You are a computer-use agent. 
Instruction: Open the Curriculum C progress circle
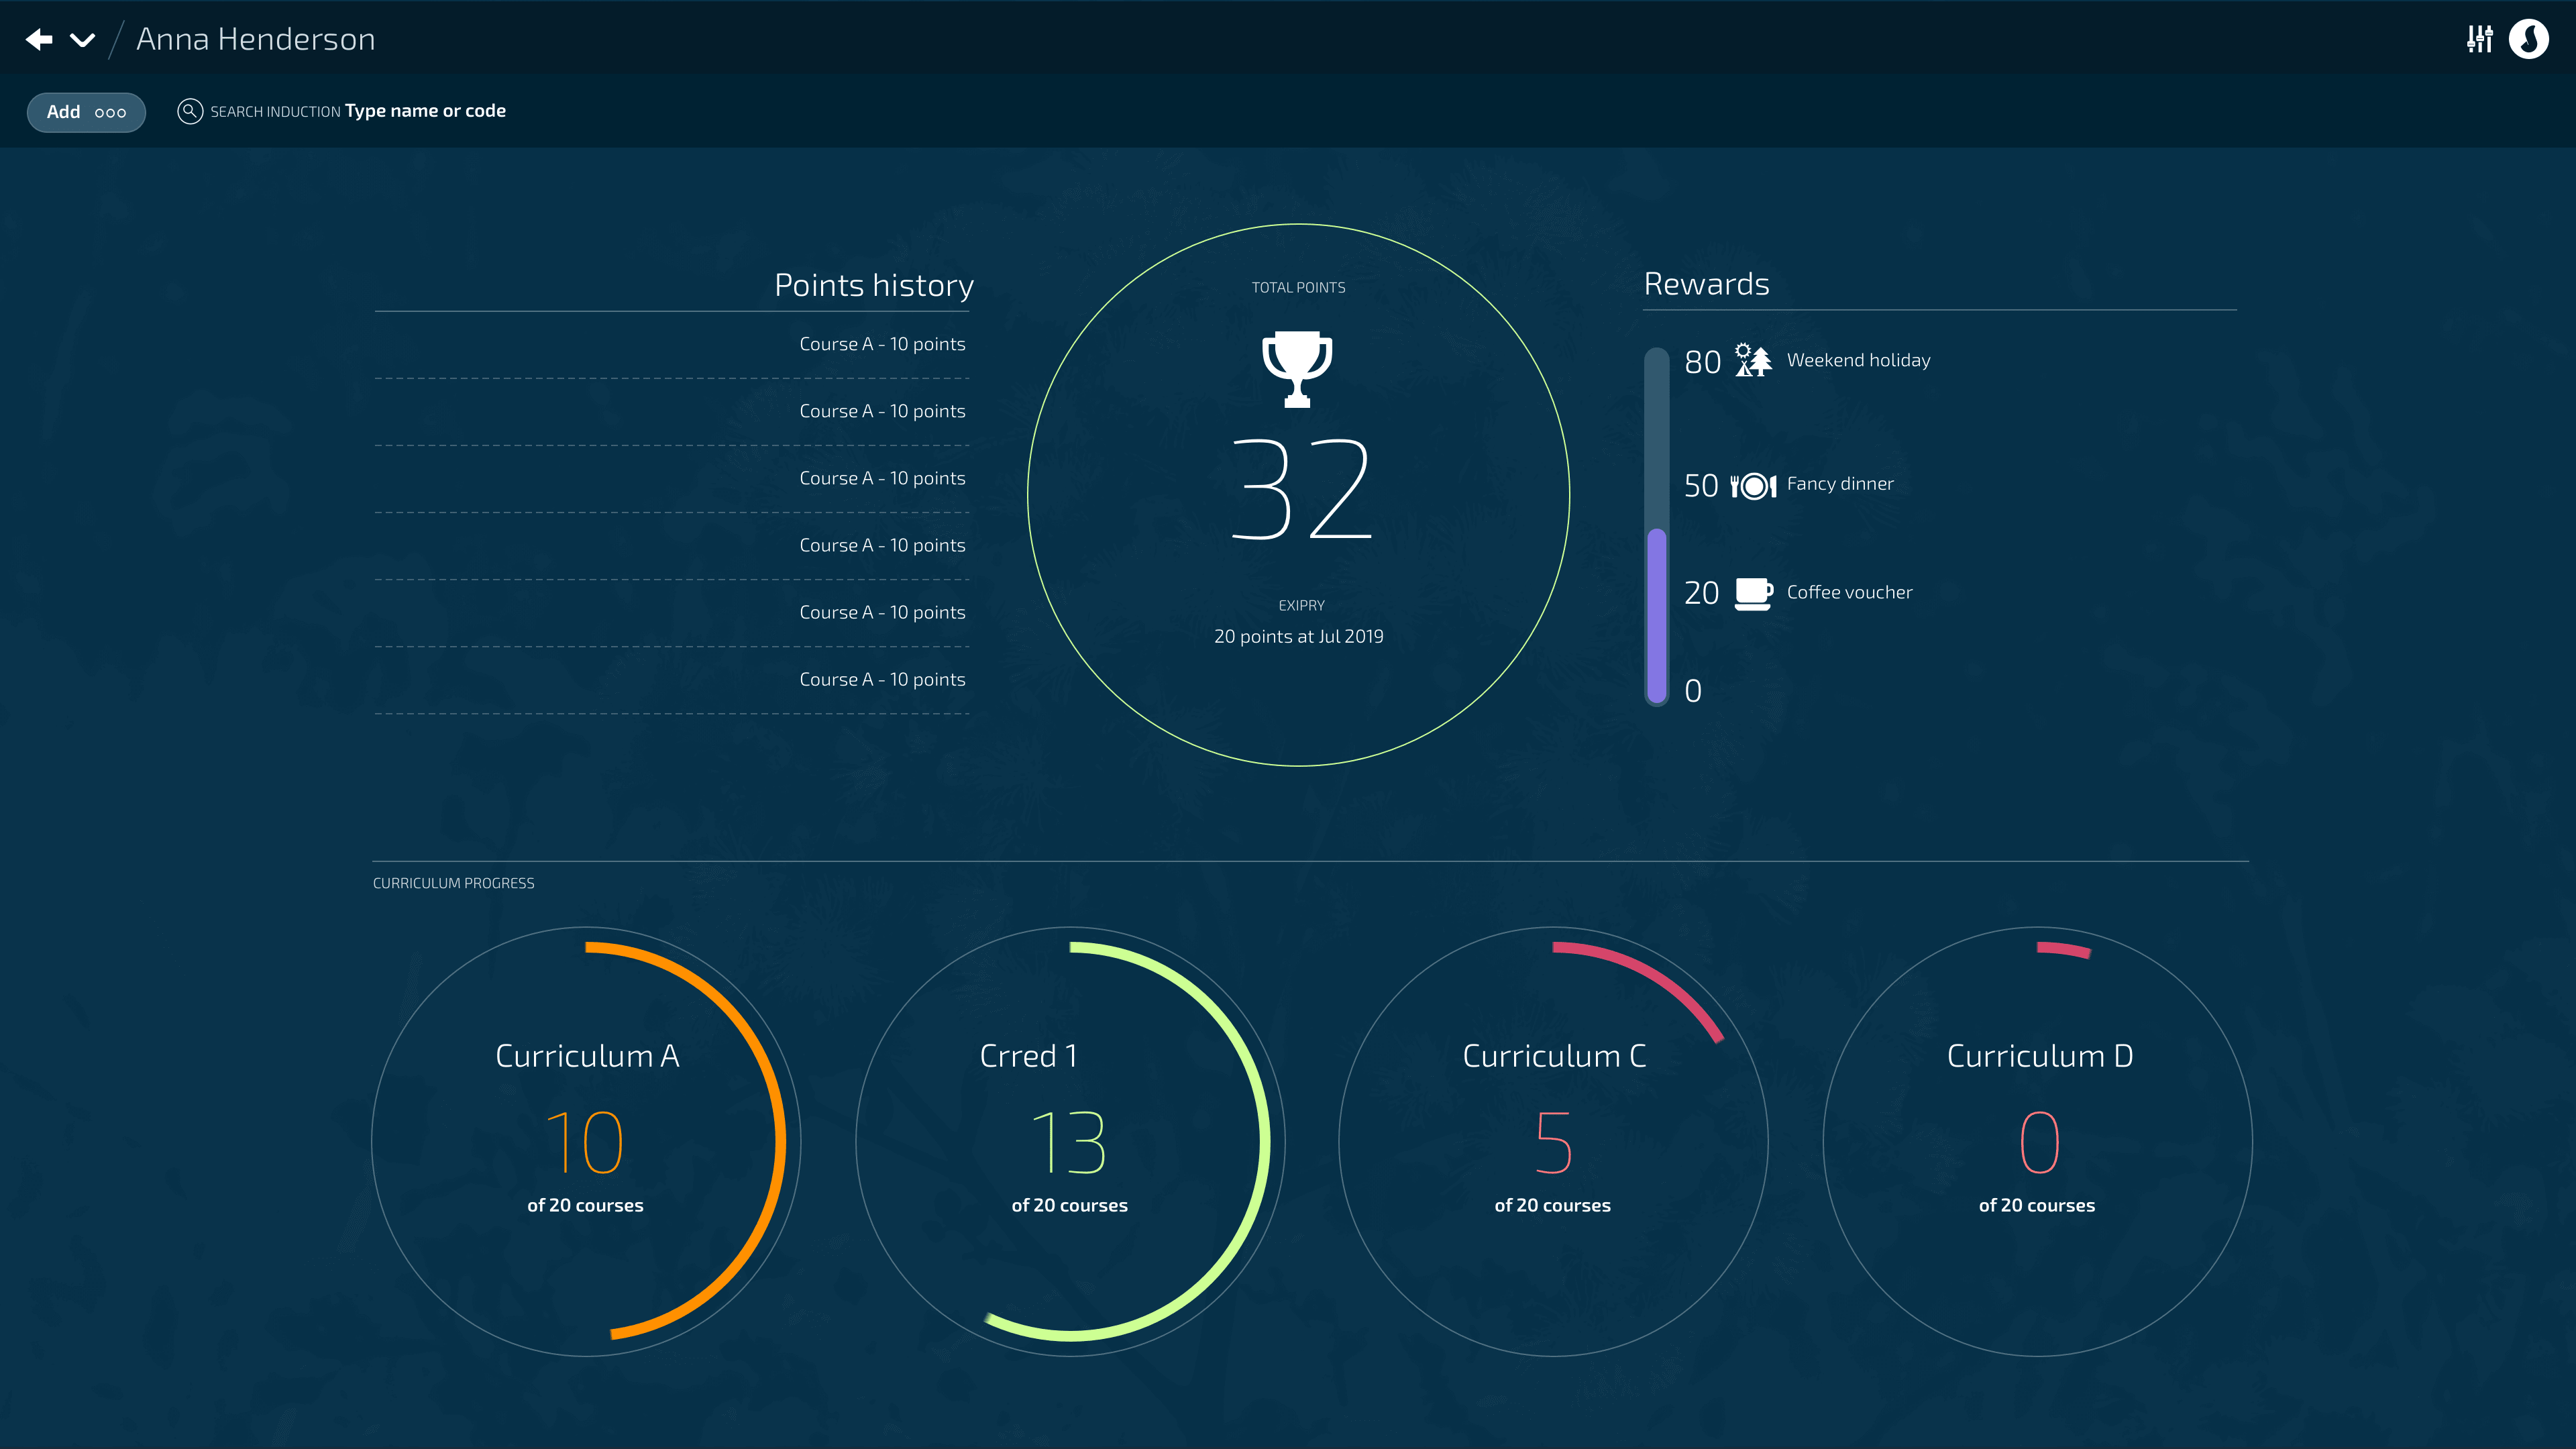pos(1553,1141)
